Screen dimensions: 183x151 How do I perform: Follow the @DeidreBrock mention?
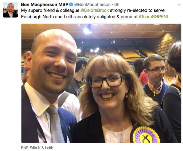95,10
